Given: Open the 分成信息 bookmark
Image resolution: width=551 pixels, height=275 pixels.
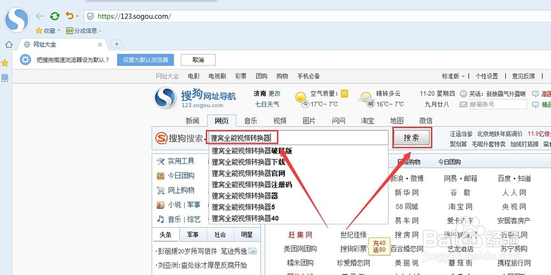Looking at the screenshot, I should [83, 31].
